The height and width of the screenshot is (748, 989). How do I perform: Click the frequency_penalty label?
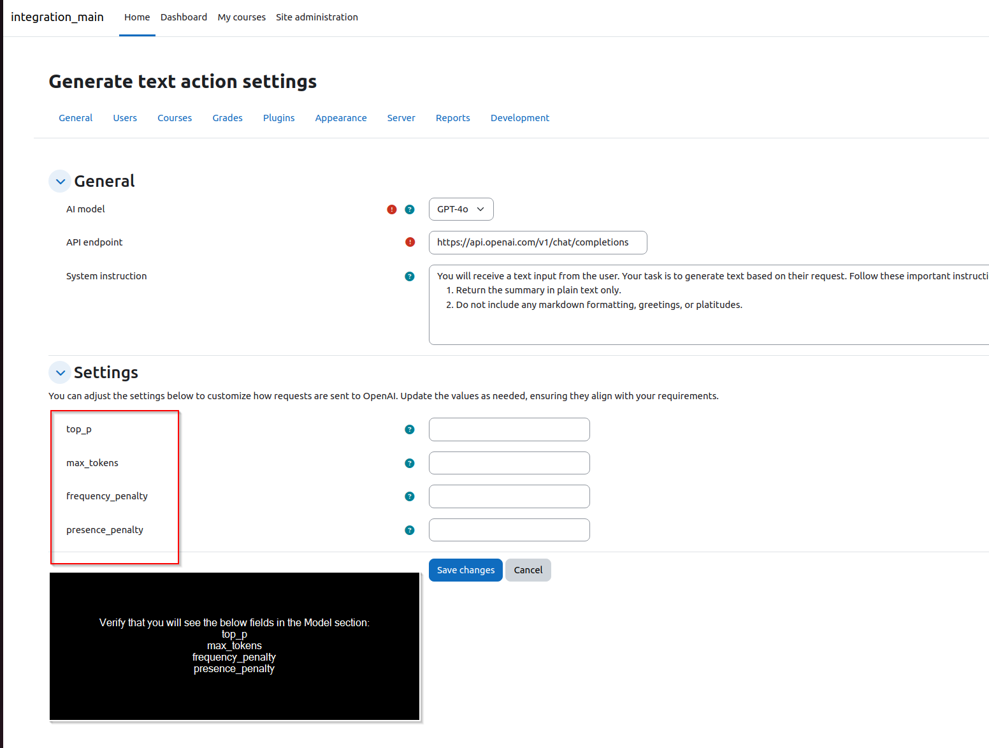pyautogui.click(x=107, y=496)
